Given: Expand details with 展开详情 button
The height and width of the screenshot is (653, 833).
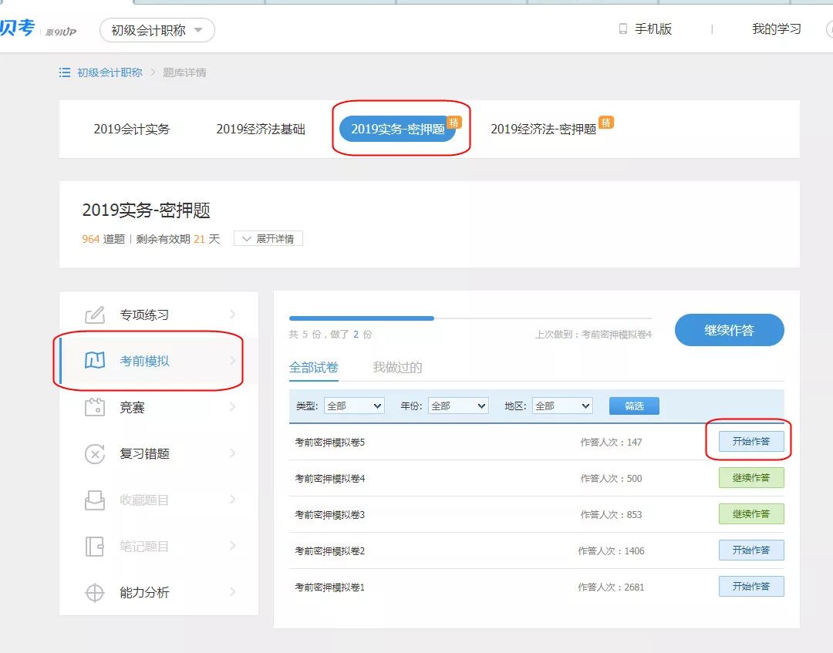Looking at the screenshot, I should tap(268, 239).
